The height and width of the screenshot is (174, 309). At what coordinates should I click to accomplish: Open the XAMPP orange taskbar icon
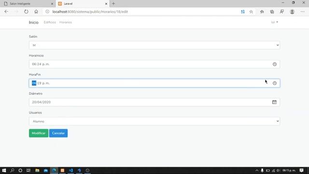62,170
